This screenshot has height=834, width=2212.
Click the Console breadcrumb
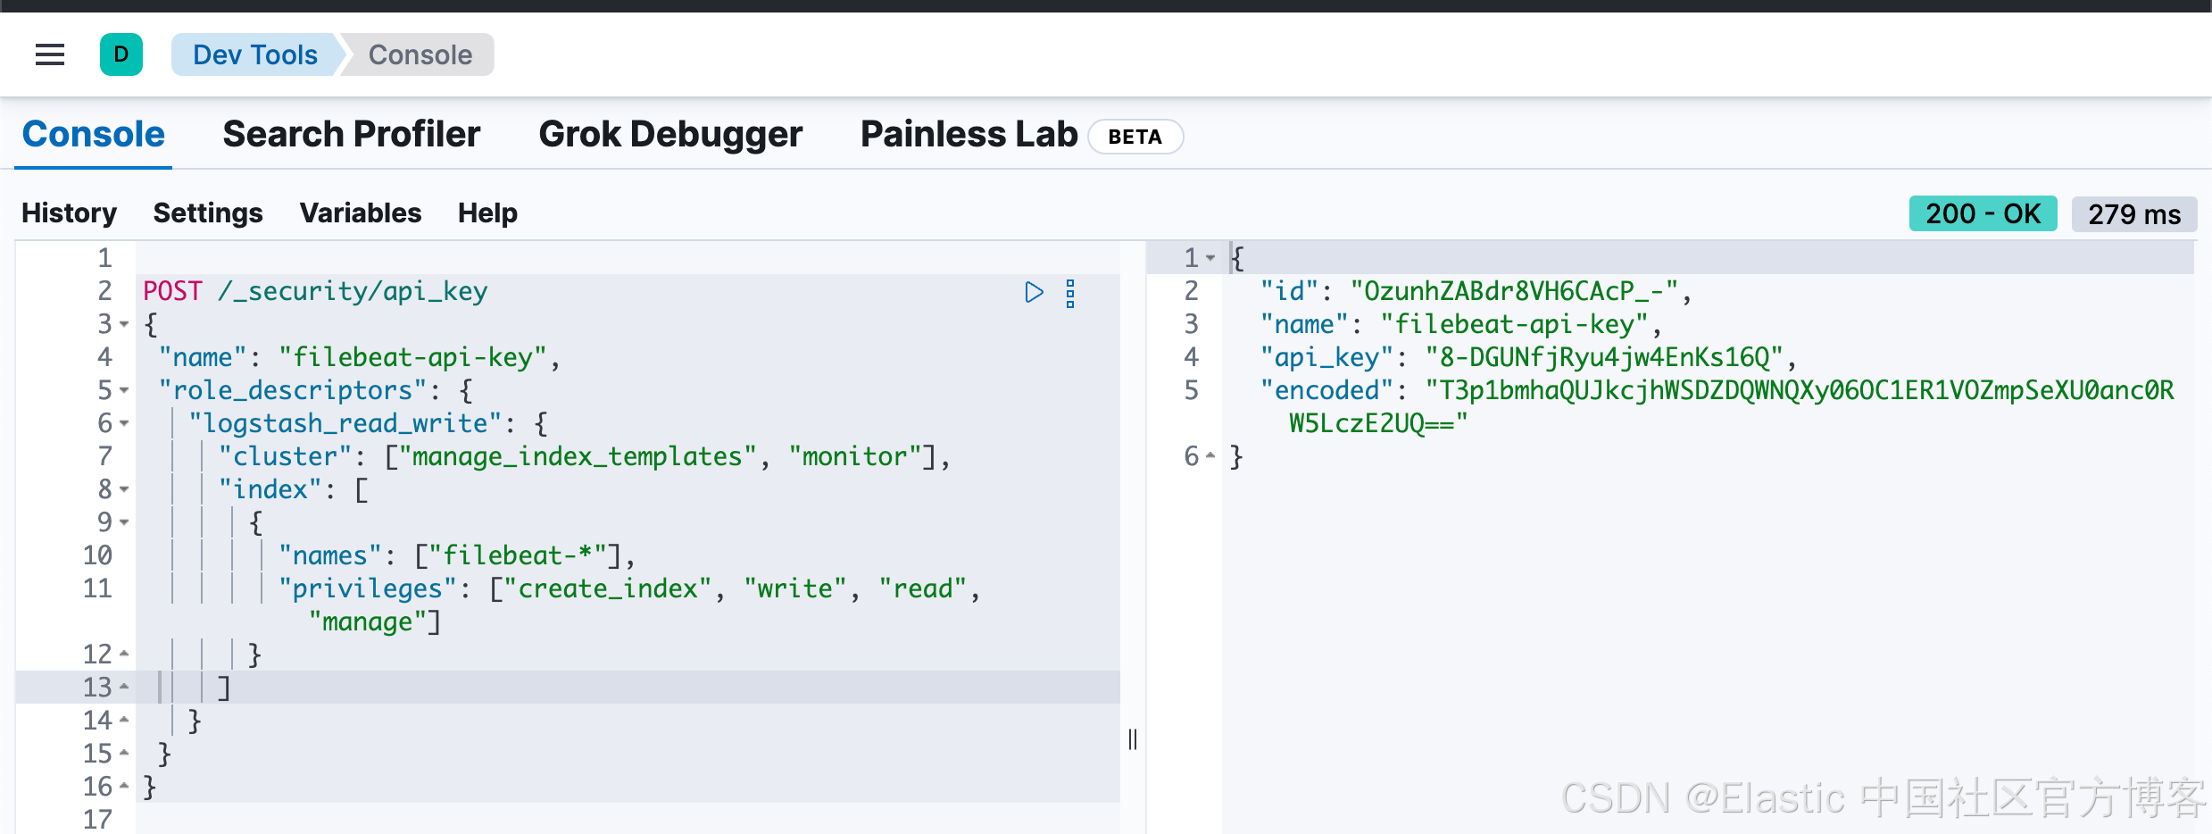420,54
